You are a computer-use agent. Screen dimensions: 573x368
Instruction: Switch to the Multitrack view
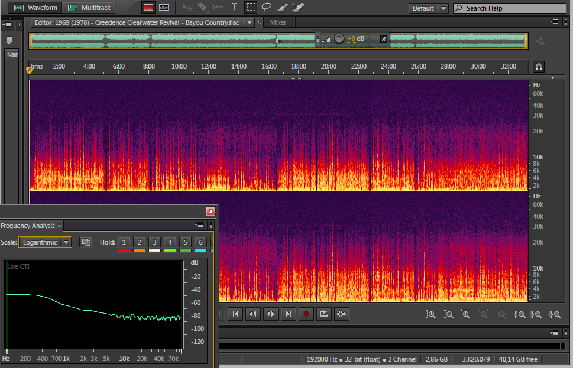click(x=89, y=8)
